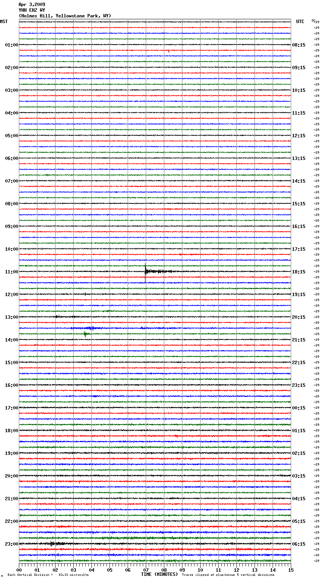The width and height of the screenshot is (321, 580).
Task: Click the 08:15 UTC time label
Action: (299, 45)
